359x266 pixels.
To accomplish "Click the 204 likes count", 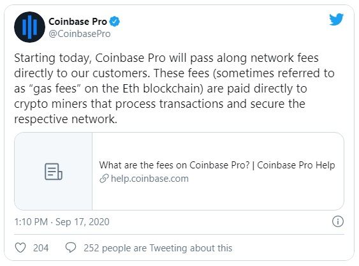I will coord(41,248).
